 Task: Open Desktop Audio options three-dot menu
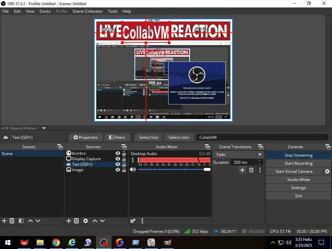[133, 160]
